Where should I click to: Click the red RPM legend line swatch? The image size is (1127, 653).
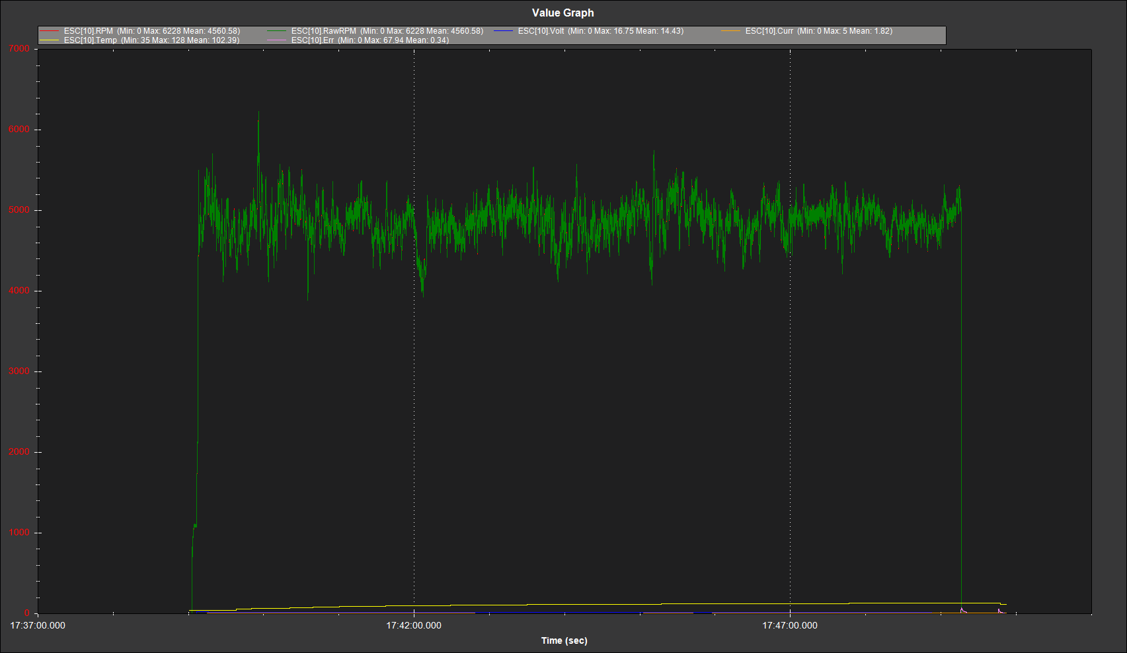(50, 31)
